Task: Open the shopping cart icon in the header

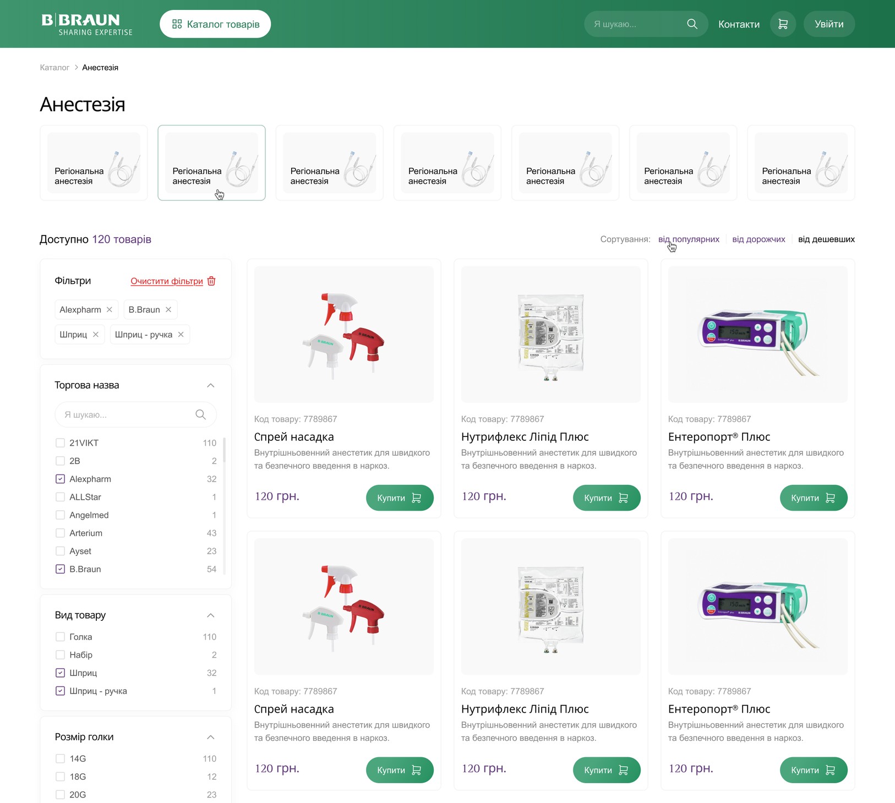Action: [783, 24]
